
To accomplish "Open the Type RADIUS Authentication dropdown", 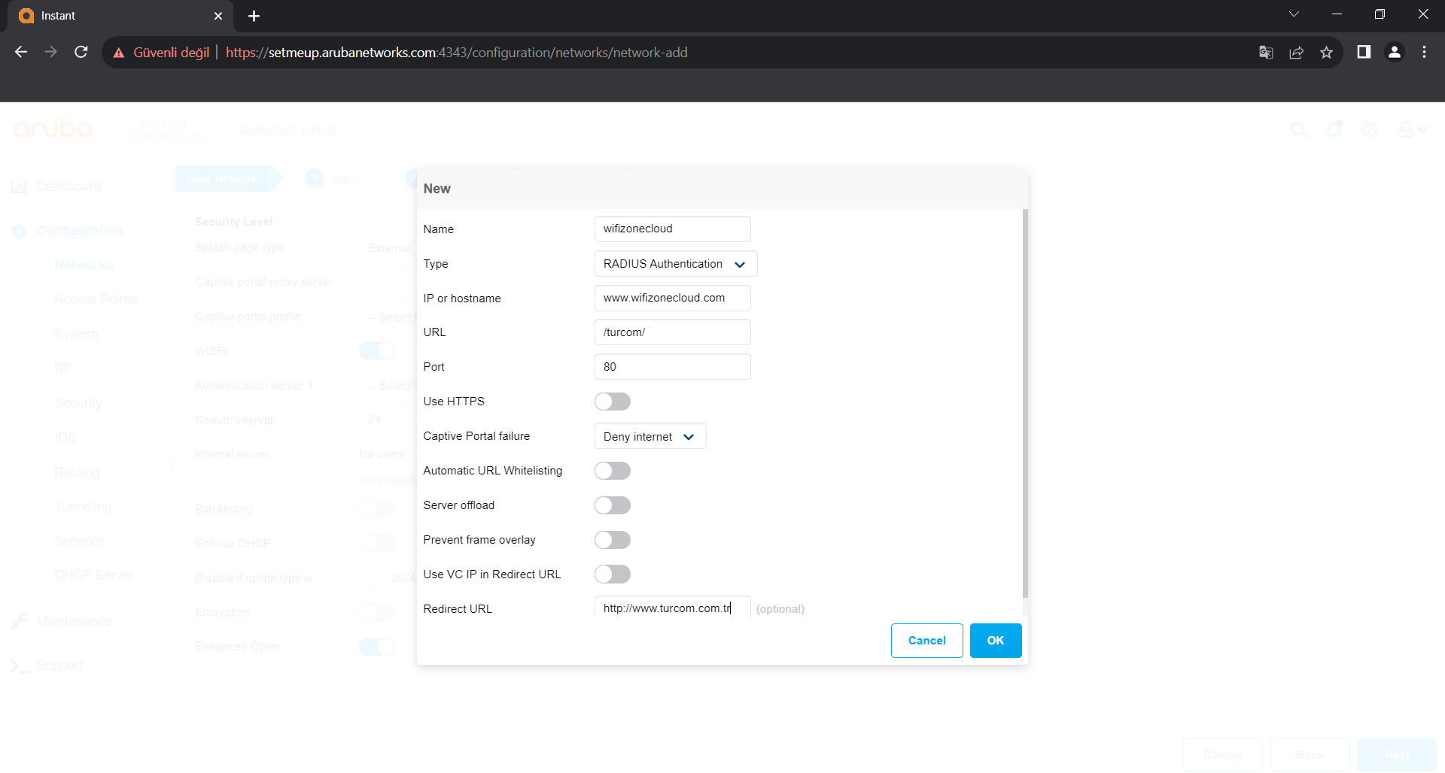I will click(x=675, y=264).
